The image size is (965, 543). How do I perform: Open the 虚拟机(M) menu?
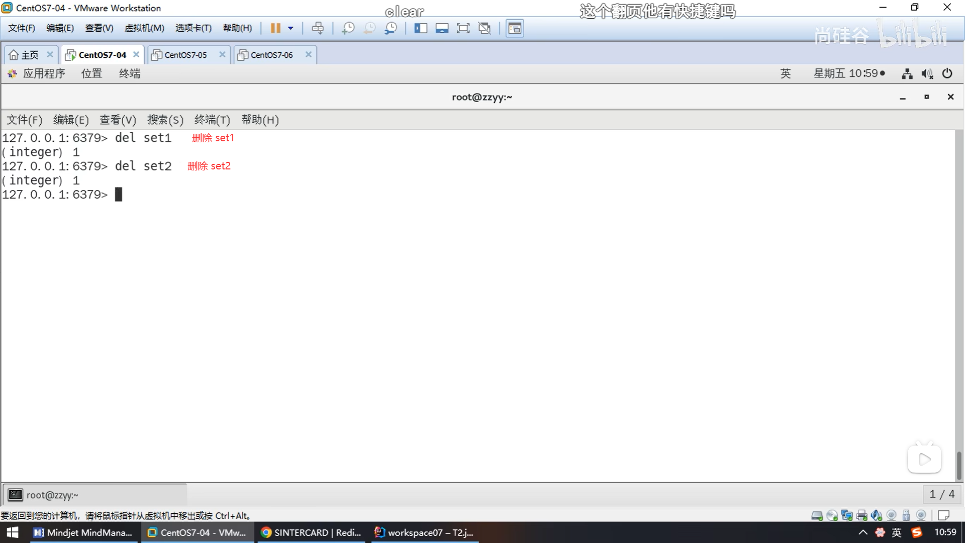pyautogui.click(x=144, y=28)
